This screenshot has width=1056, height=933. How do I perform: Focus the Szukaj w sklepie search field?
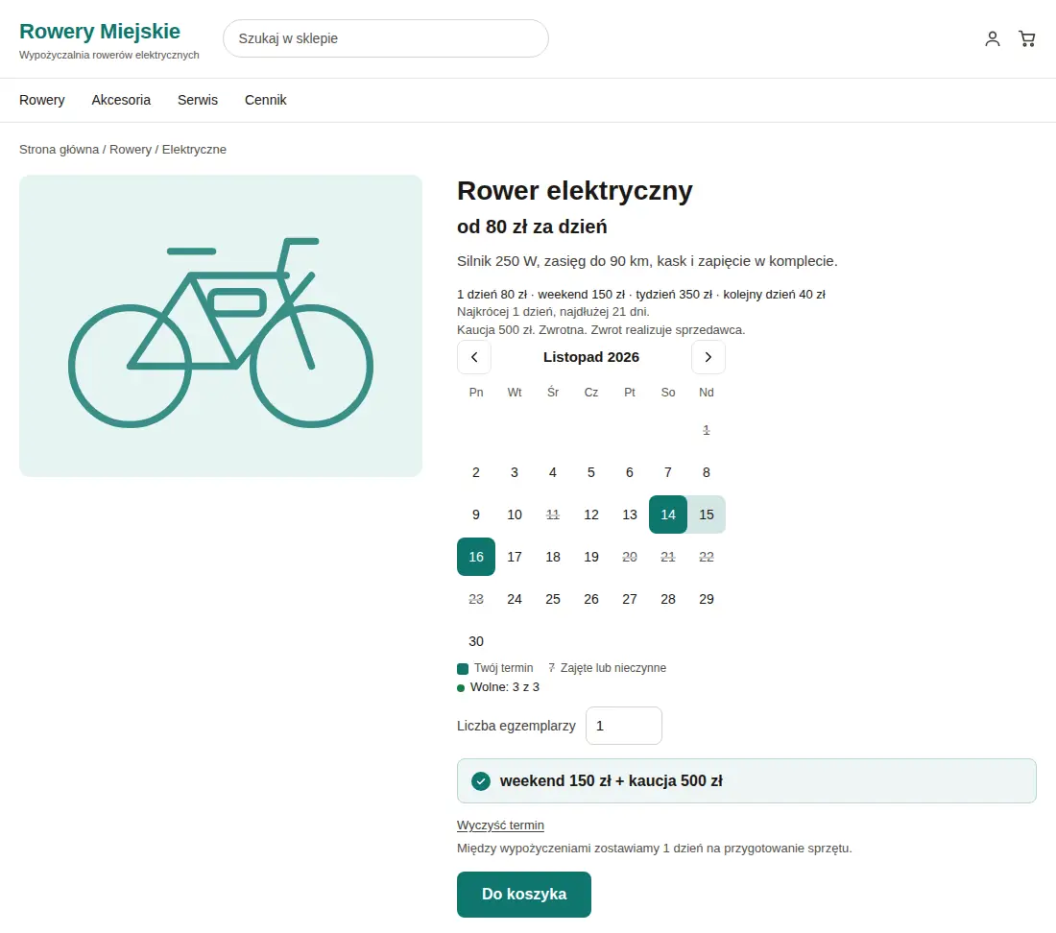(385, 38)
